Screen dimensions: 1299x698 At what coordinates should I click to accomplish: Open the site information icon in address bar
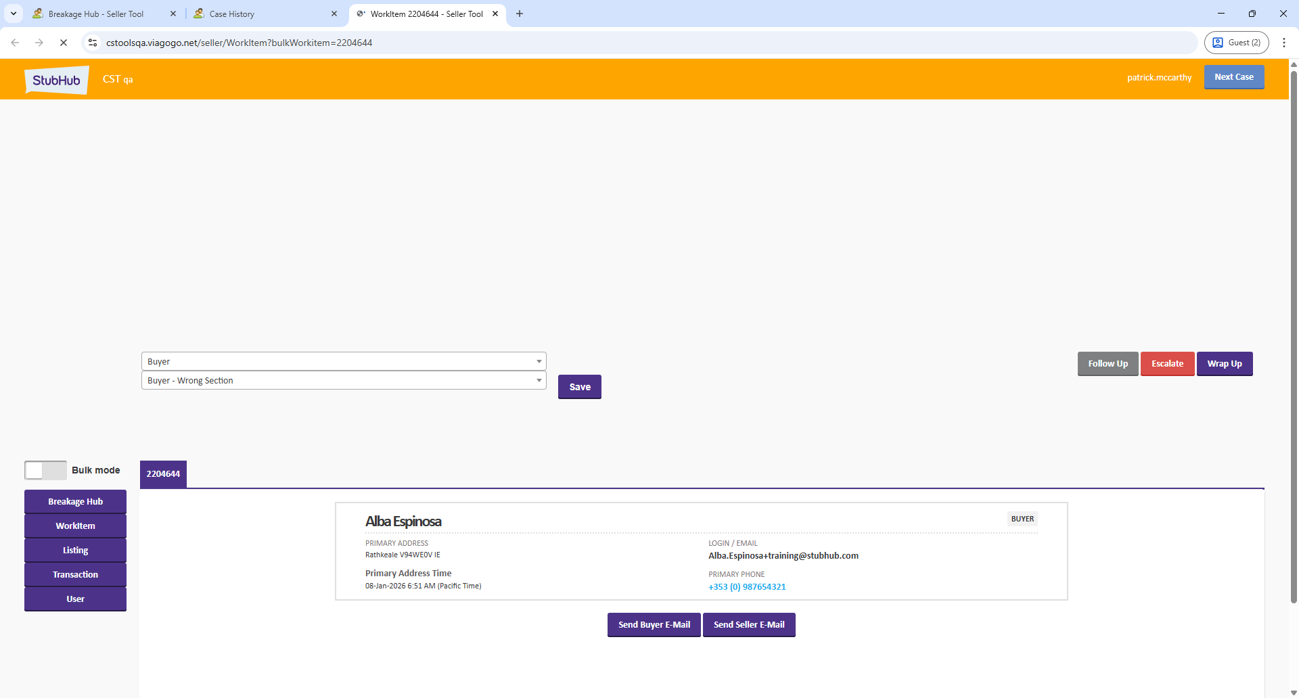coord(93,43)
